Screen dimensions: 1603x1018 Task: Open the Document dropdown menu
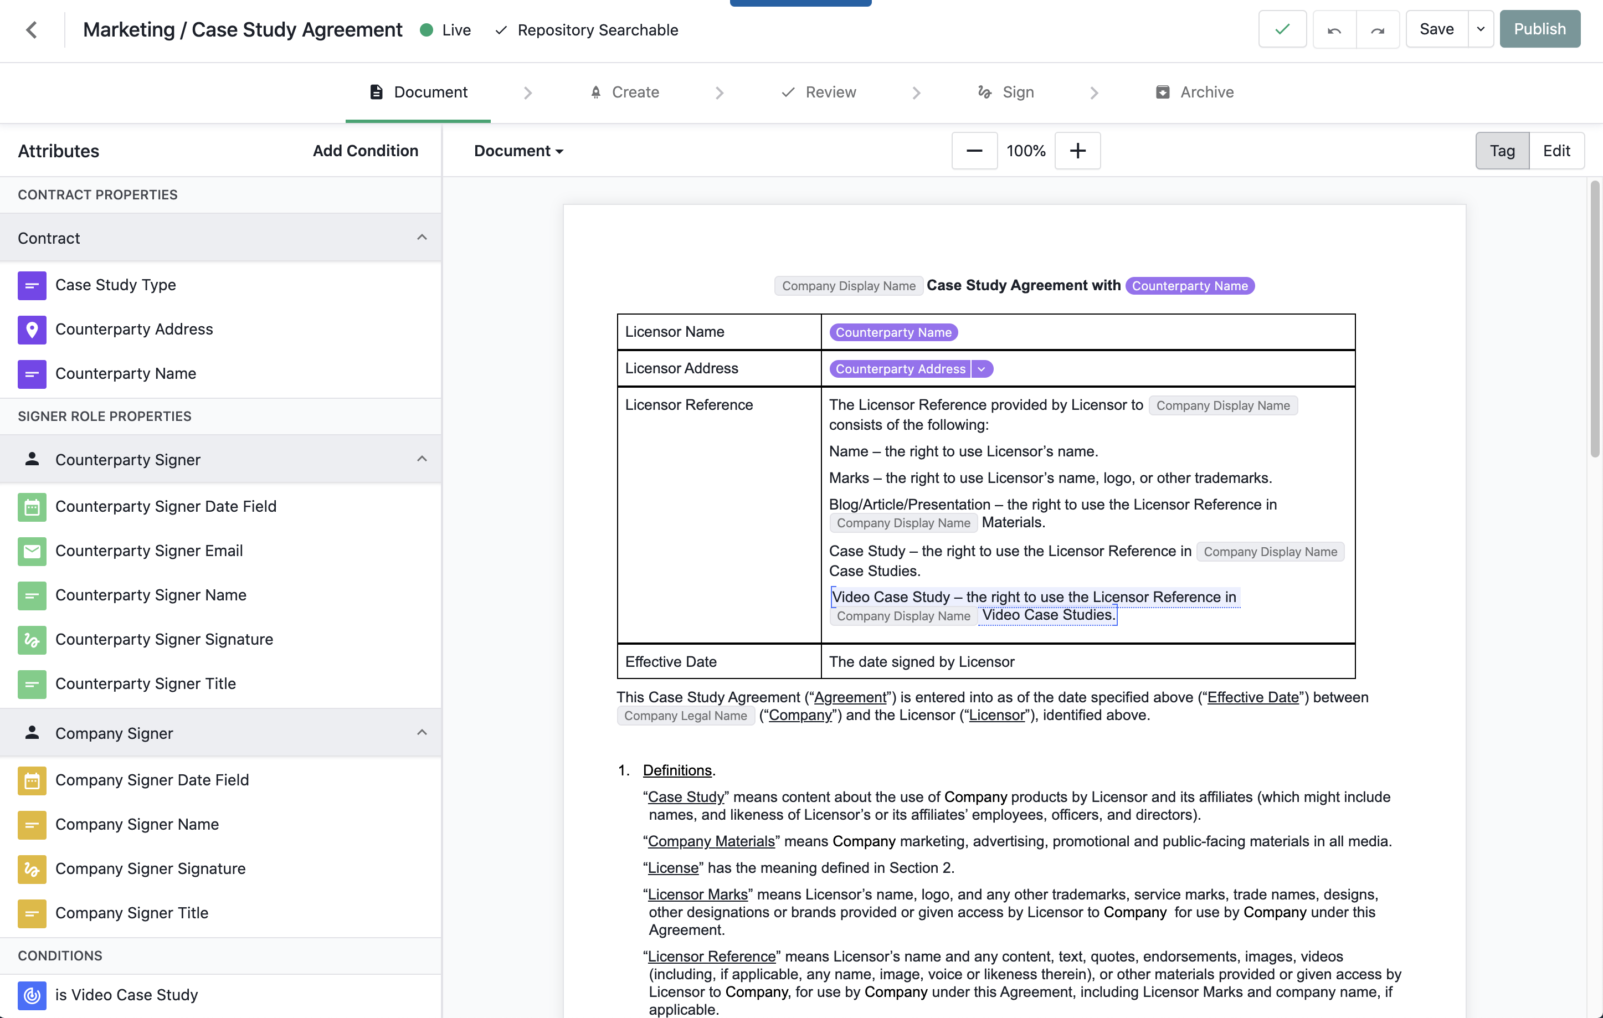pos(518,151)
